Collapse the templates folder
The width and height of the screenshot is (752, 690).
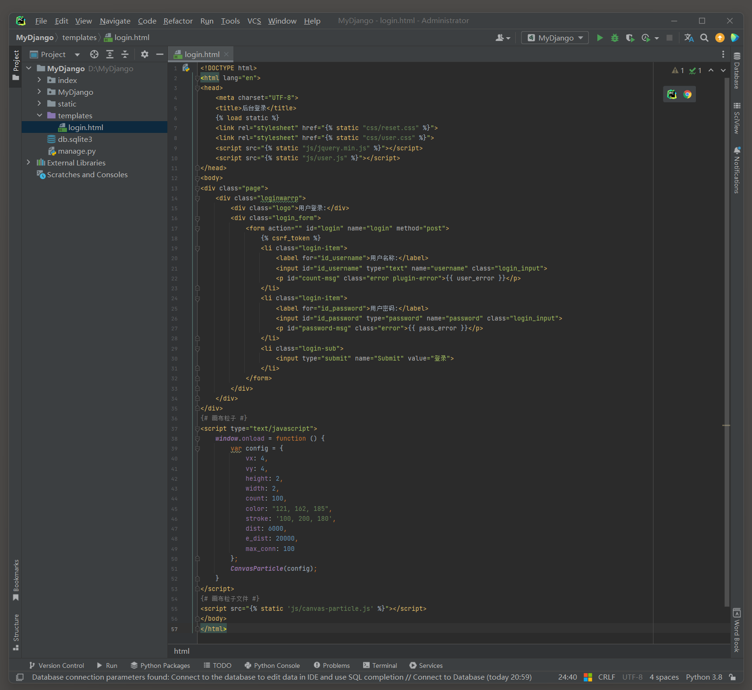(x=39, y=115)
